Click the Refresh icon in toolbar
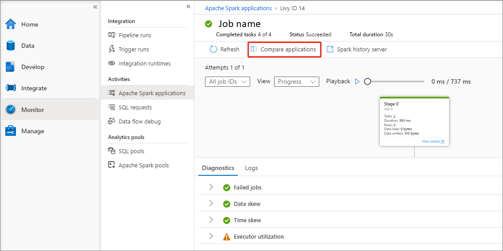Viewport: 503px width, 251px height. point(213,49)
